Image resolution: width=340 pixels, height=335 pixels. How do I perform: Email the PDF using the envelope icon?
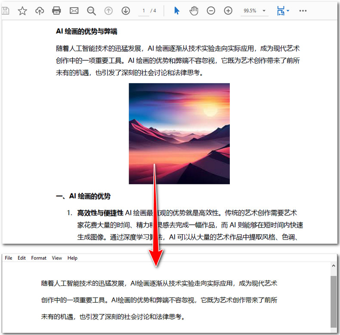coord(74,11)
